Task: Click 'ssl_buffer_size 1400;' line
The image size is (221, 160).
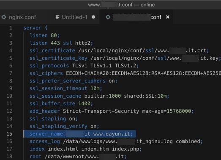Action: coord(61,104)
